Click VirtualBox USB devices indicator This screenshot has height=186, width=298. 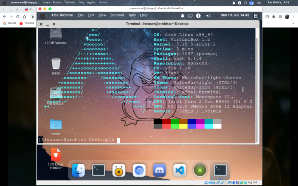coord(222,183)
